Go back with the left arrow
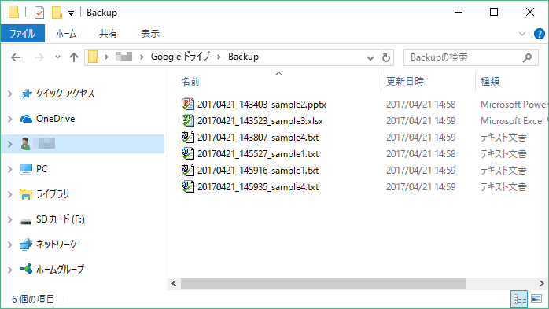Image resolution: width=549 pixels, height=309 pixels. (16, 57)
